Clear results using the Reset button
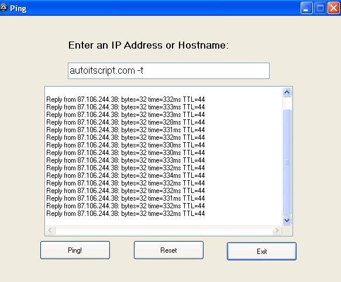 168,250
